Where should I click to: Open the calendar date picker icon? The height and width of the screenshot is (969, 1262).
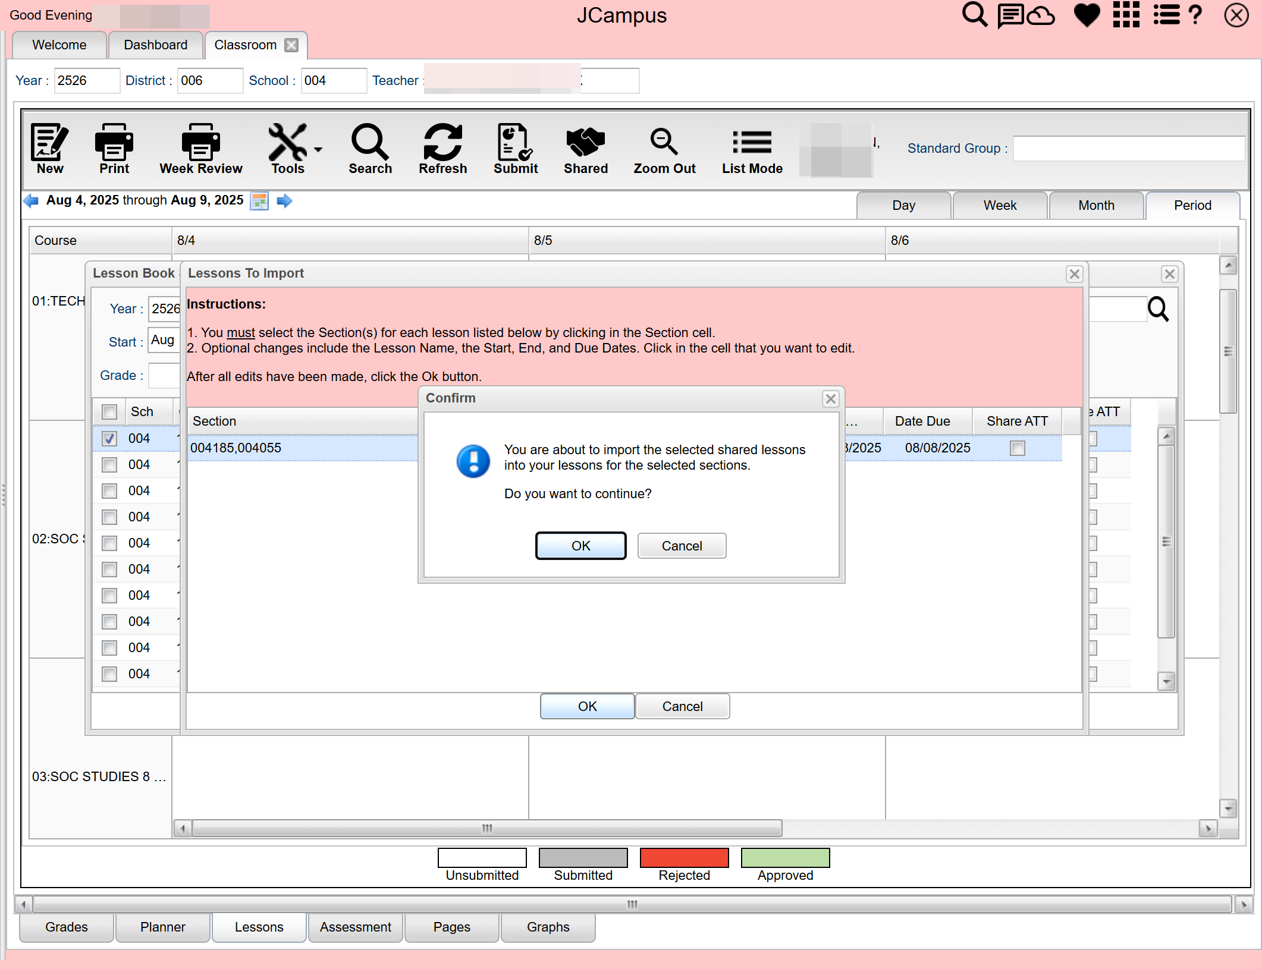[259, 201]
